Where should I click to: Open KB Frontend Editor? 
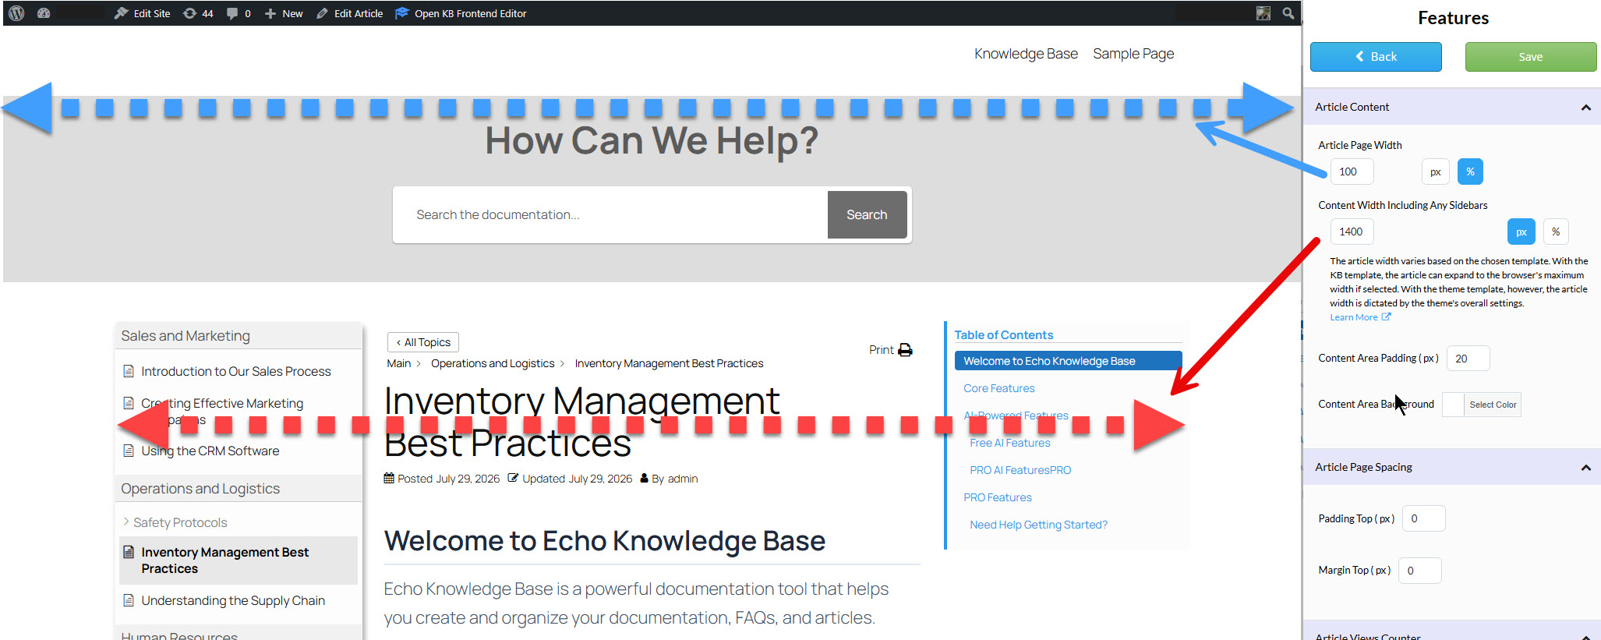461,13
